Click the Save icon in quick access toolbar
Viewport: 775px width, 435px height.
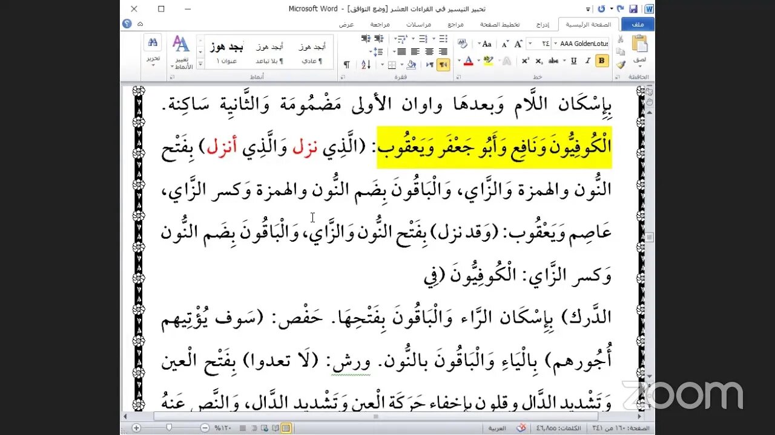(633, 9)
